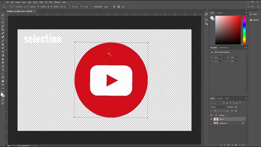Toggle the link width and height constraint in options bar
Screen dimensions: 261x147
pyautogui.click(x=49, y=7)
